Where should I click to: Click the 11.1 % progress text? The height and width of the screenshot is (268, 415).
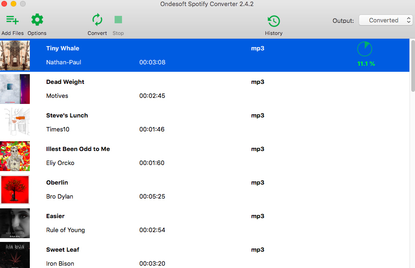366,64
